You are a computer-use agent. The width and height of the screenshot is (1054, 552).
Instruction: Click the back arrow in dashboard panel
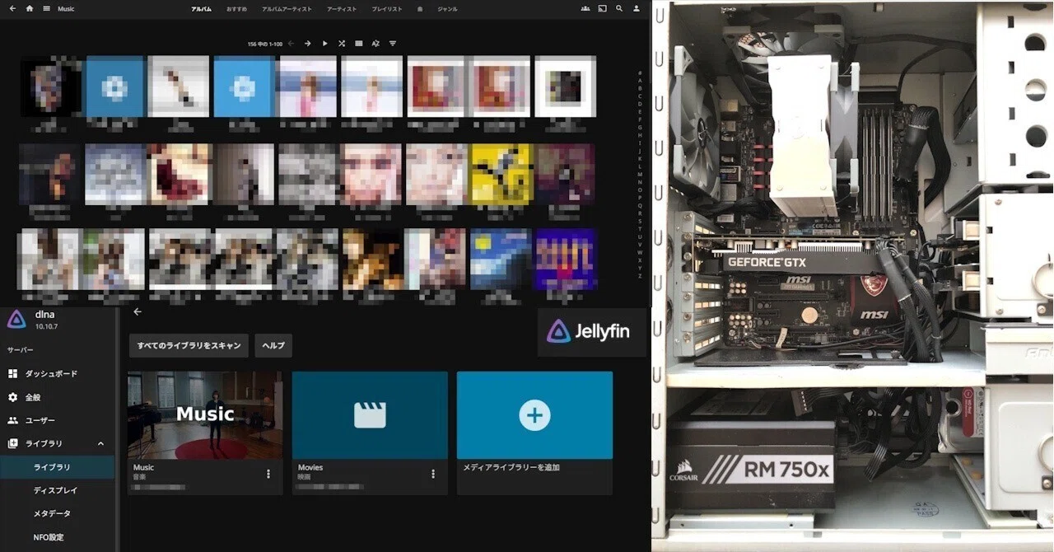click(138, 311)
